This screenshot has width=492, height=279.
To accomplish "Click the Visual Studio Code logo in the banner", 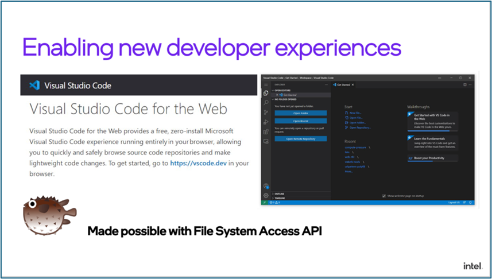I will (34, 86).
